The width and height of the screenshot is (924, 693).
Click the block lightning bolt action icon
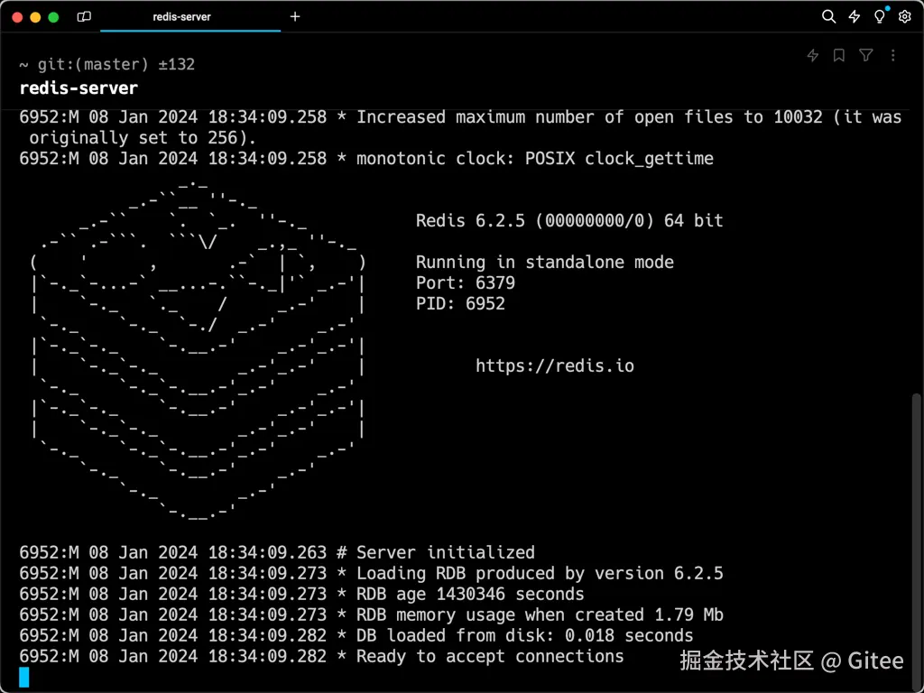click(813, 55)
